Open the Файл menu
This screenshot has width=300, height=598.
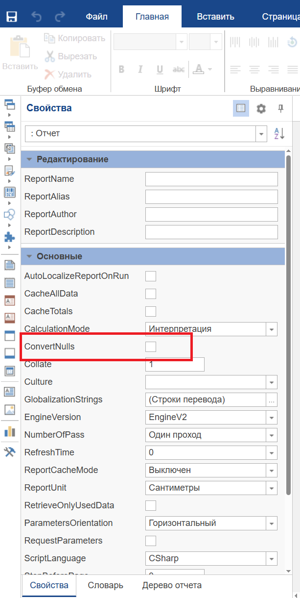point(96,17)
